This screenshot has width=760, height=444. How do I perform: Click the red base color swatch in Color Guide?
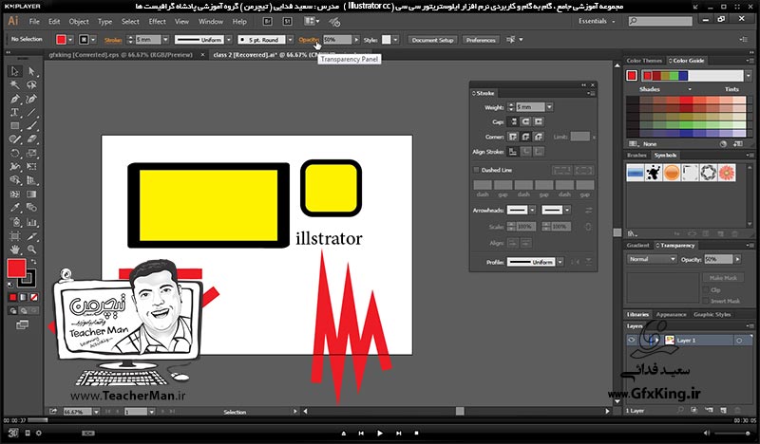(x=632, y=76)
